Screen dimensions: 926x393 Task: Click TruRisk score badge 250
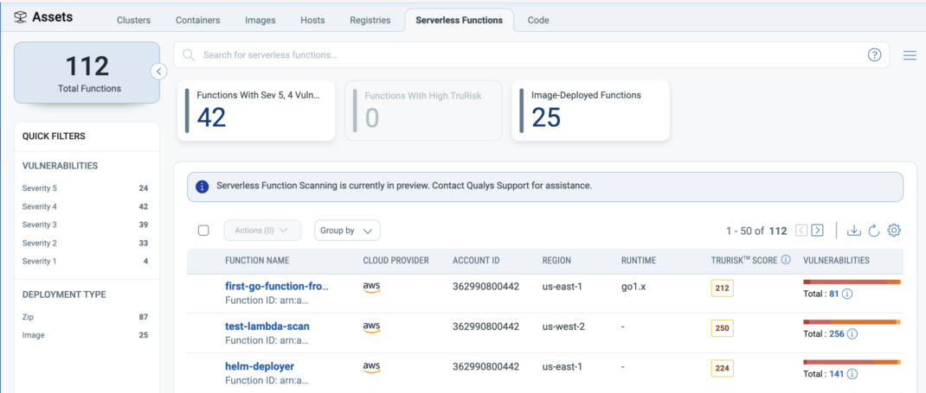pos(723,329)
